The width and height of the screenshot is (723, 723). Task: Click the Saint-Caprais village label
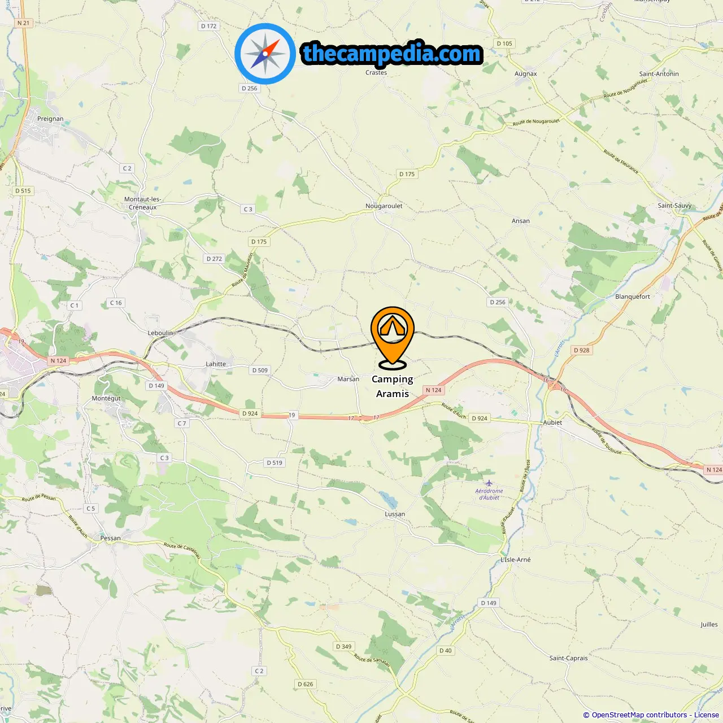tap(568, 658)
